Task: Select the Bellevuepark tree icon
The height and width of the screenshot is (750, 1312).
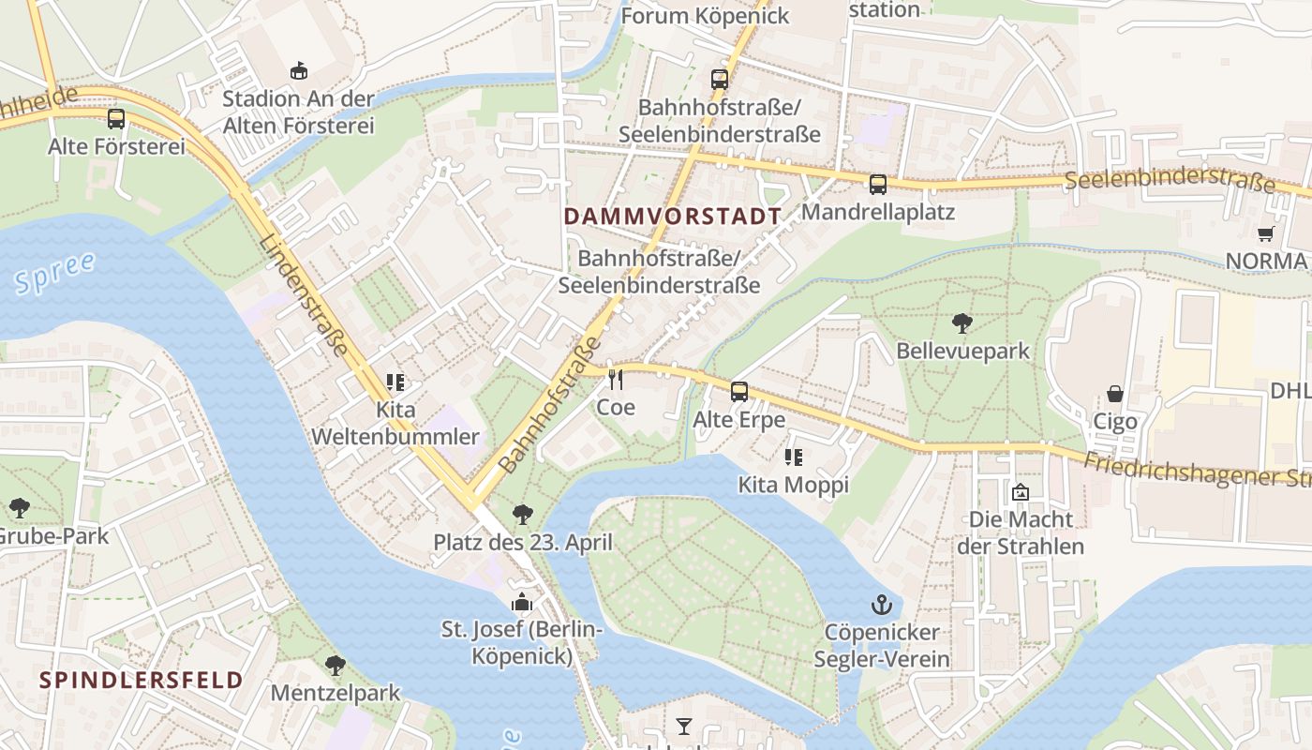Action: [x=962, y=323]
